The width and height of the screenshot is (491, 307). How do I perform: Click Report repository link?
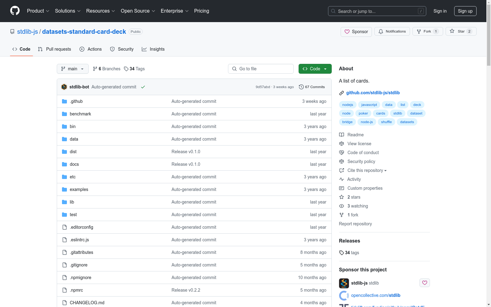click(x=355, y=224)
